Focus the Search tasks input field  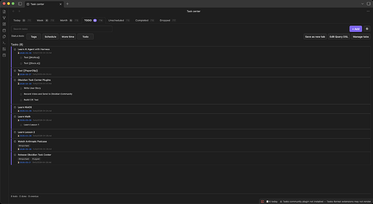point(62,29)
